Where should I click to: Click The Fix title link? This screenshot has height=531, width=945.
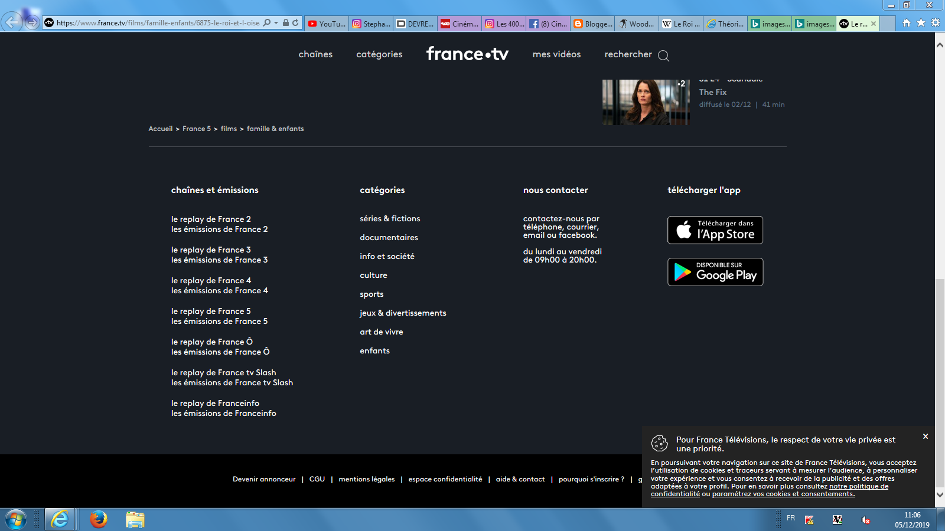click(x=713, y=92)
